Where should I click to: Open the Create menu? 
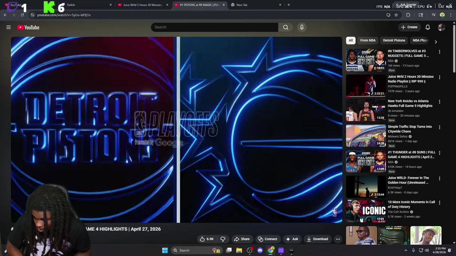click(x=409, y=27)
